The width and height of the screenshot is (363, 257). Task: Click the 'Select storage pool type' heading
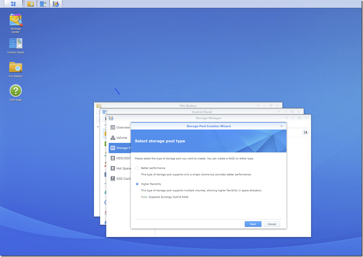coord(160,141)
